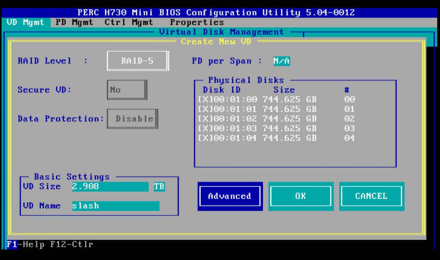Click the F12-Ctlr hint in the footer

[72, 244]
